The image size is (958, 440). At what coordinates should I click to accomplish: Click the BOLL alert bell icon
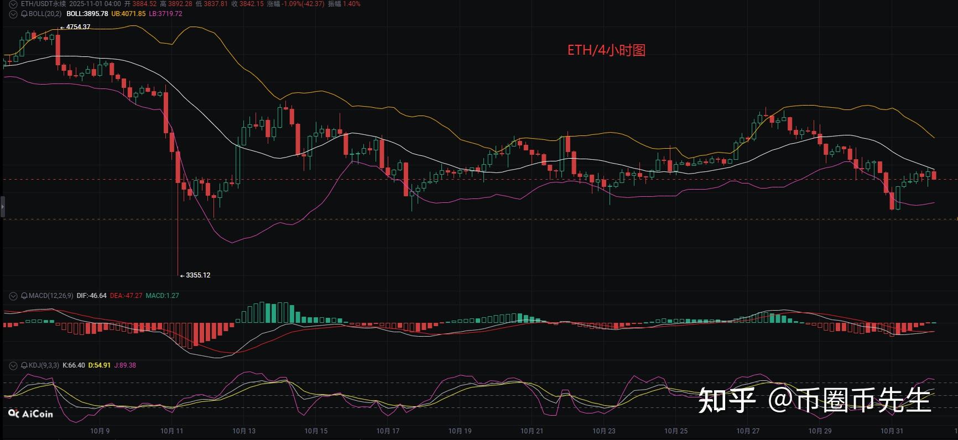tap(24, 14)
